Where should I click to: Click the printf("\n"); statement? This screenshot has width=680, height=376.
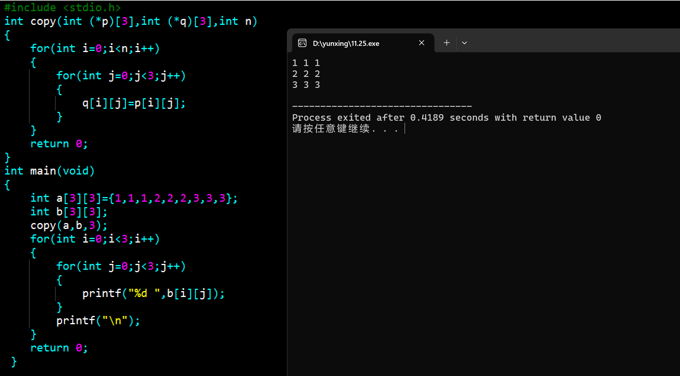tap(98, 321)
